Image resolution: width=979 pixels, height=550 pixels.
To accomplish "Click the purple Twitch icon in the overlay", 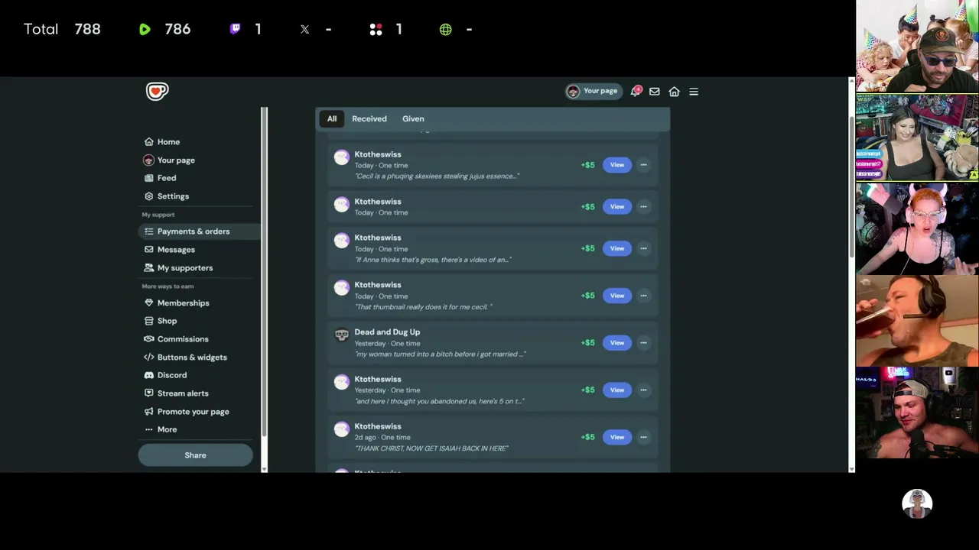I will tap(236, 29).
